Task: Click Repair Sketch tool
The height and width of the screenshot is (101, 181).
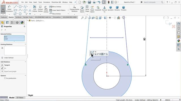Action: pos(82,9)
